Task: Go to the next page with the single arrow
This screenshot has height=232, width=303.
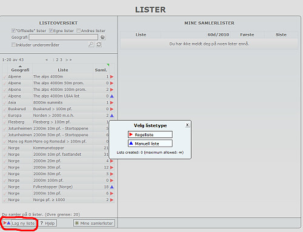Action: pos(67,60)
